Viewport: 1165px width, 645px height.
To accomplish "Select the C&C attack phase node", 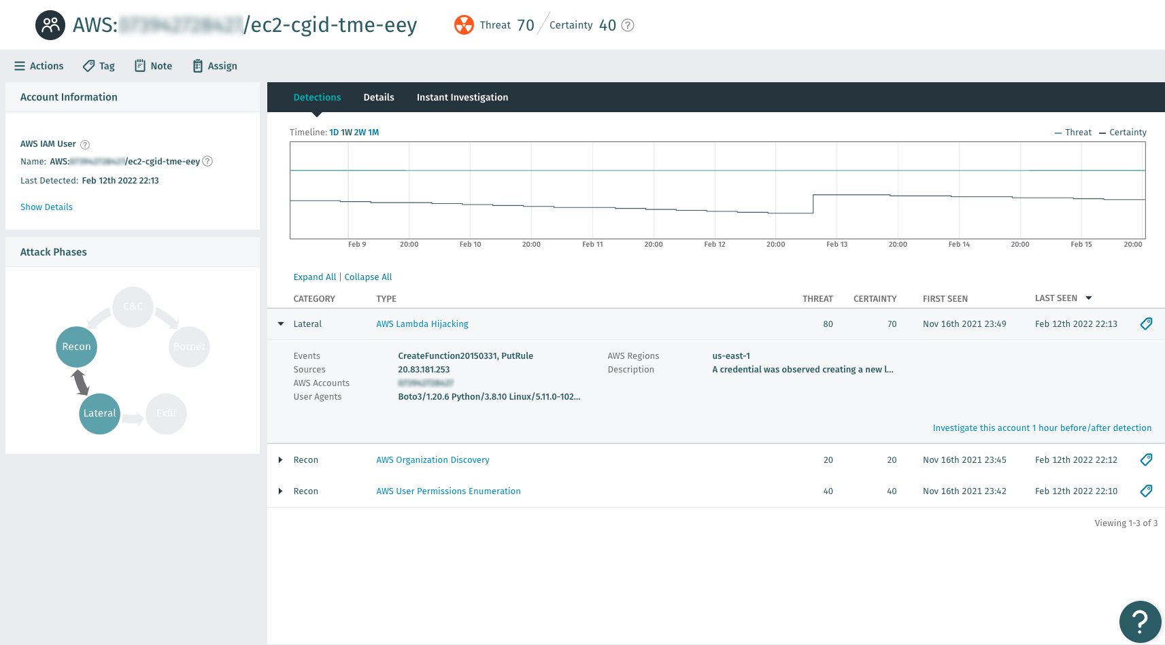I will pos(133,307).
